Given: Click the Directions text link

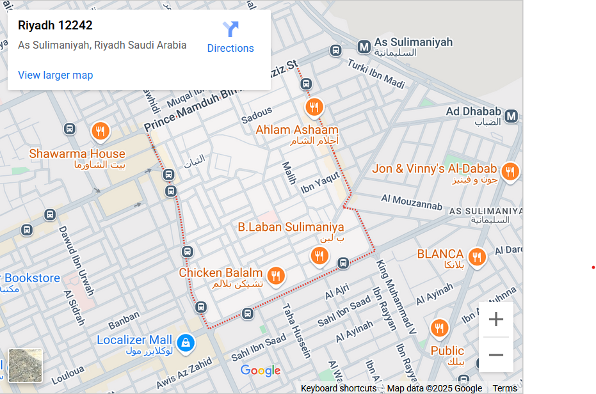Looking at the screenshot, I should point(230,48).
